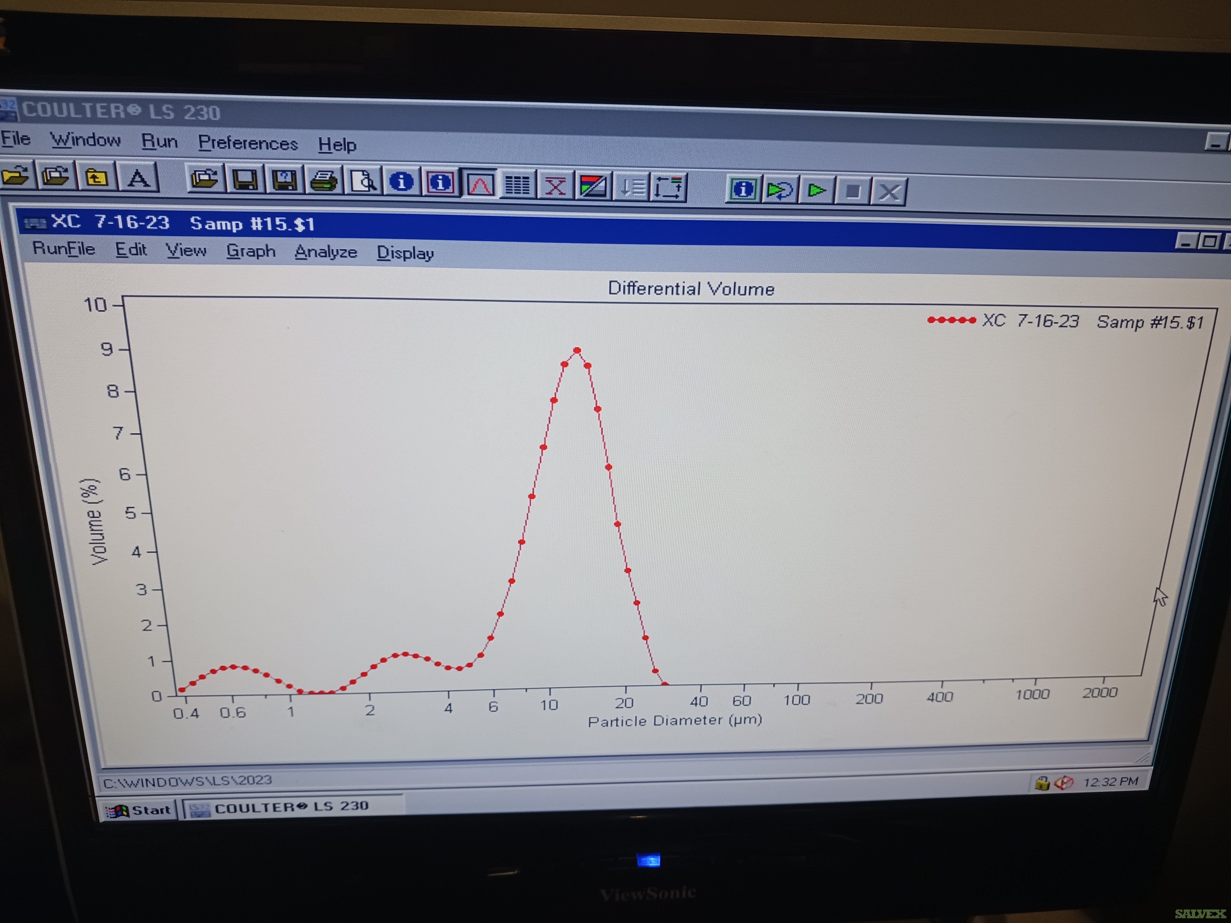Open the Run menu

[x=159, y=141]
